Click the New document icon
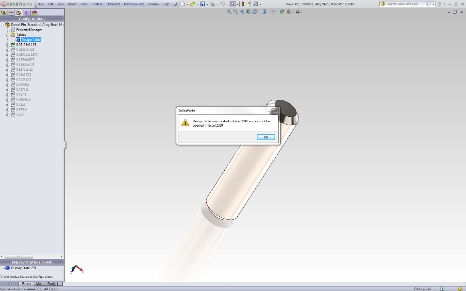 tap(183, 4)
